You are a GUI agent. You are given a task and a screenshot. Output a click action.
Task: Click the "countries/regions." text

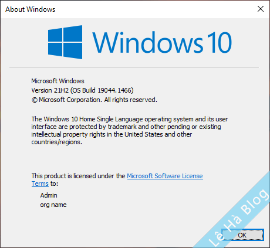[57, 142]
